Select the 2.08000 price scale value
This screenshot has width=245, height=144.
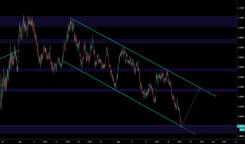click(241, 37)
